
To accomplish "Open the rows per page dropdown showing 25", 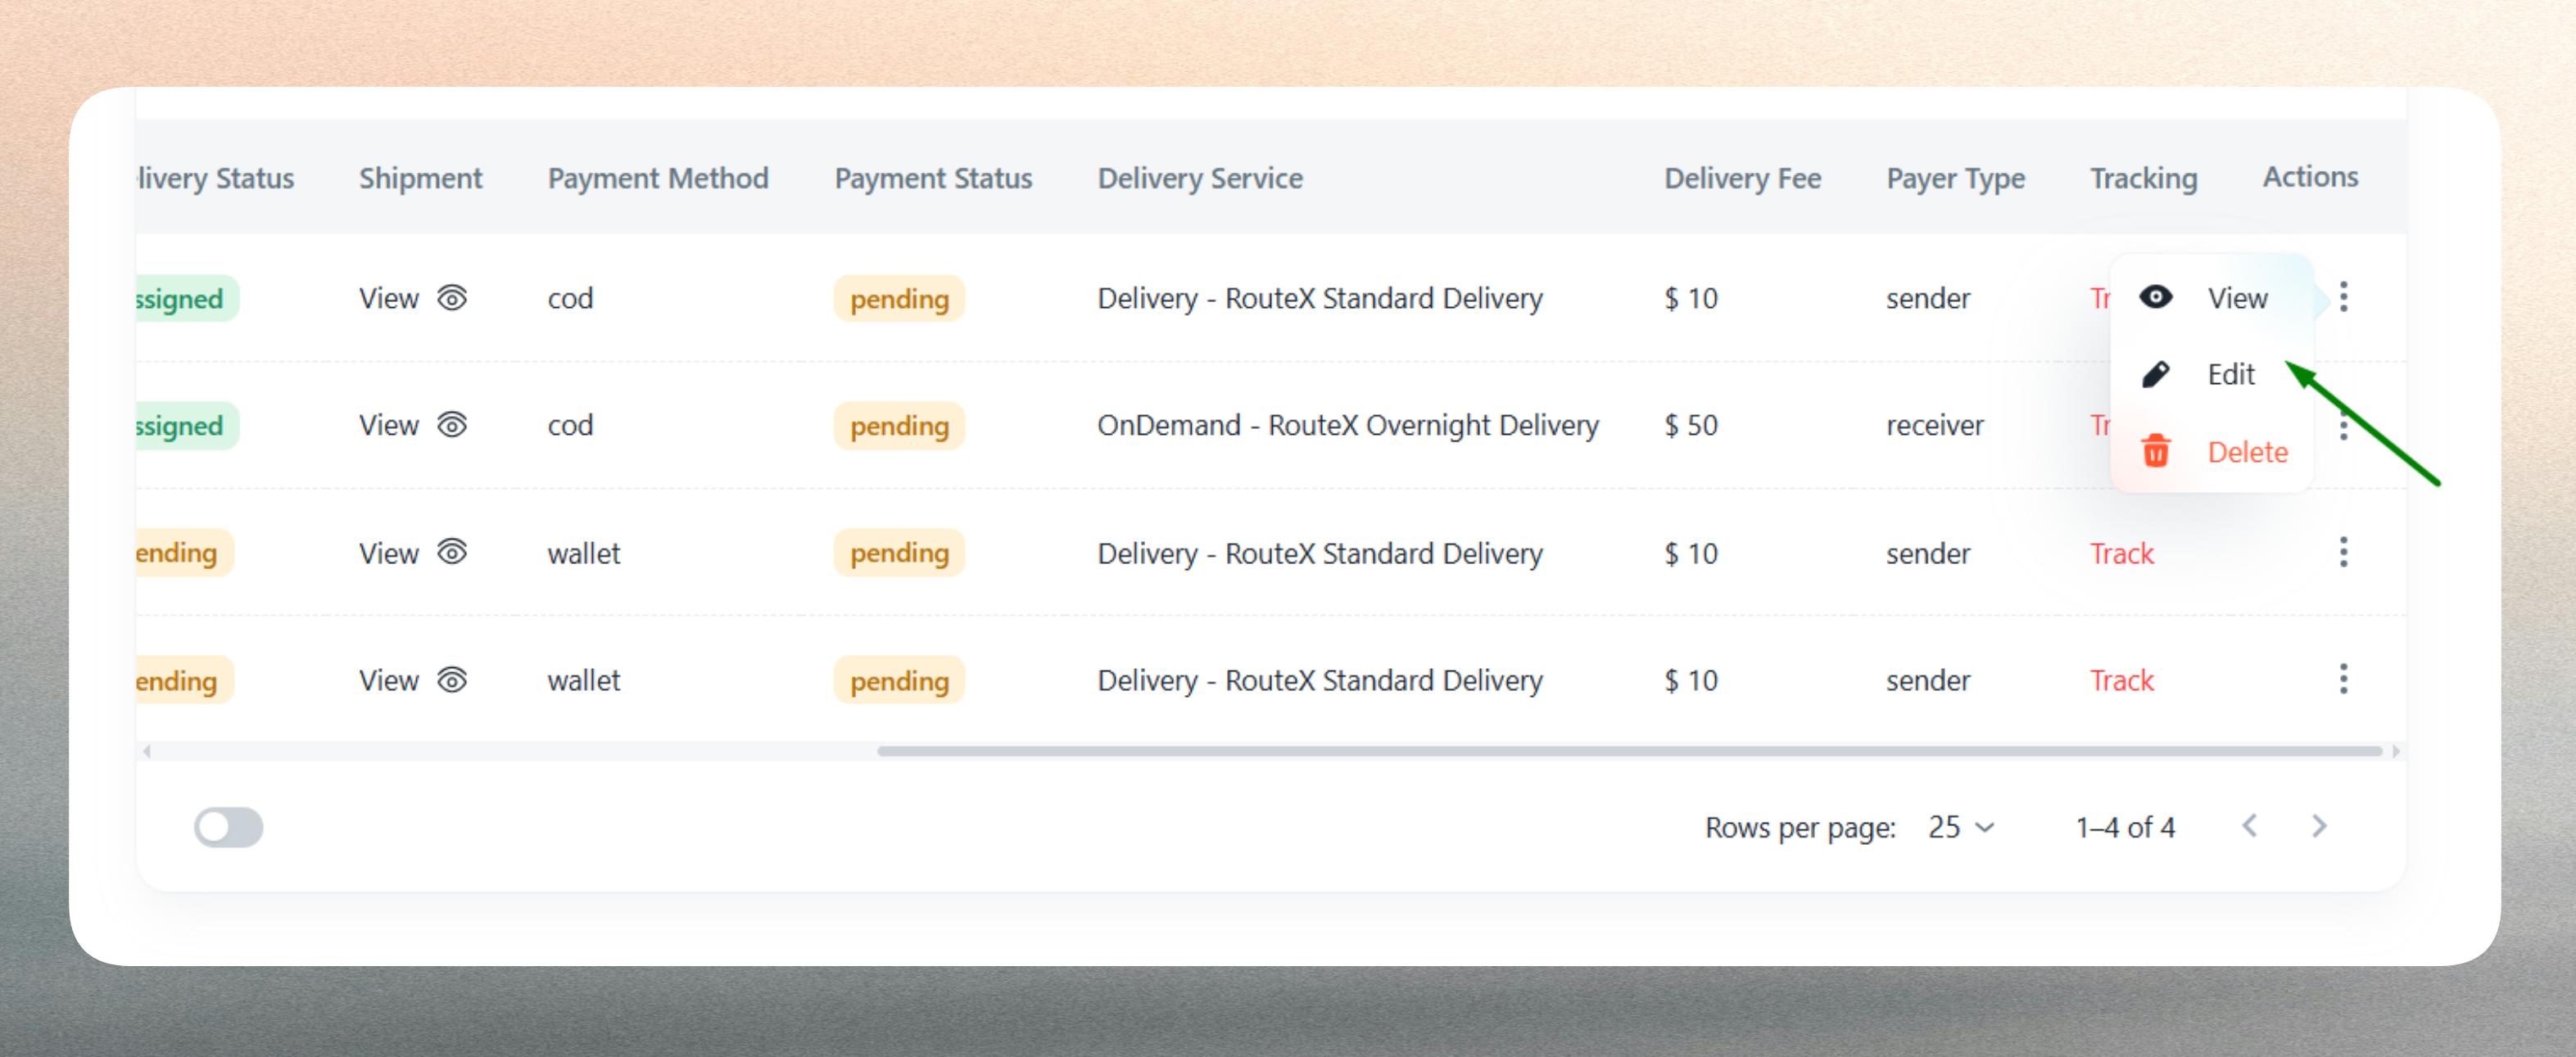I will click(1957, 827).
